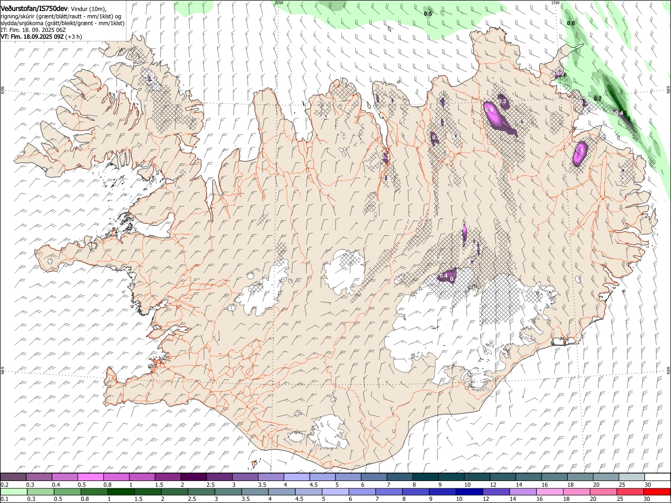Click the 0.7 value label on the map
Screen dimensions: 671x503
pyautogui.click(x=598, y=99)
